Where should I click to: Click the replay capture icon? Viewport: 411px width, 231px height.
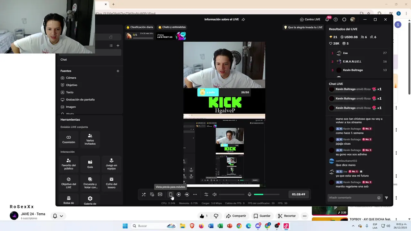(x=187, y=194)
